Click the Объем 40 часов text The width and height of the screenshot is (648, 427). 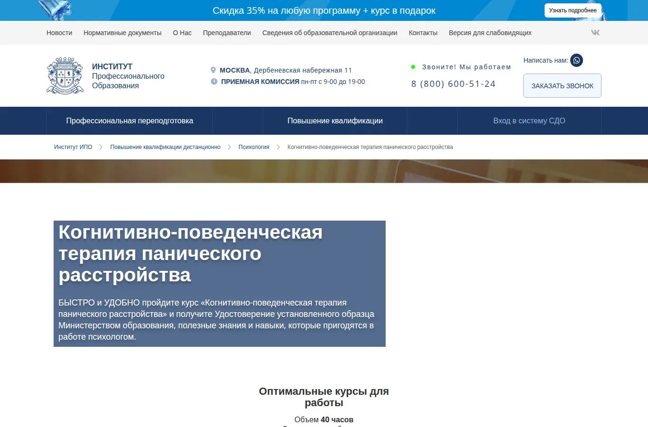coord(324,419)
